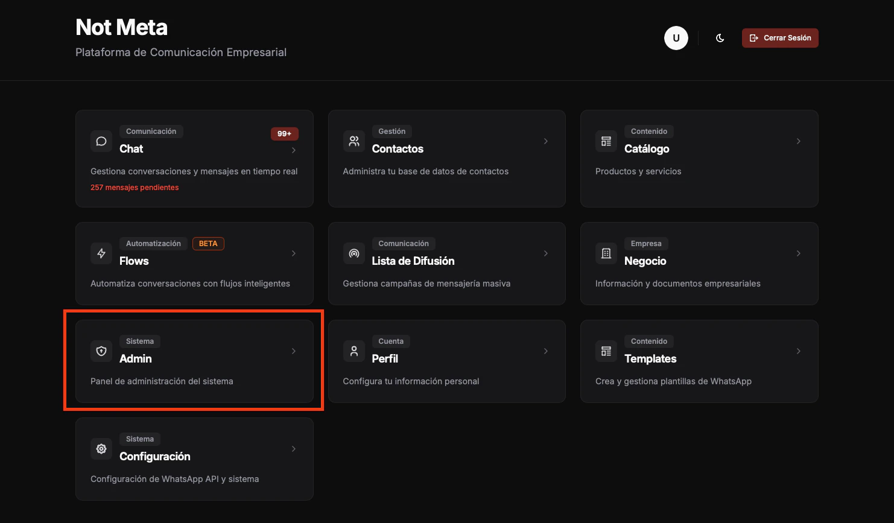Viewport: 894px width, 523px height.
Task: Expand the Chat card chevron
Action: click(x=294, y=150)
